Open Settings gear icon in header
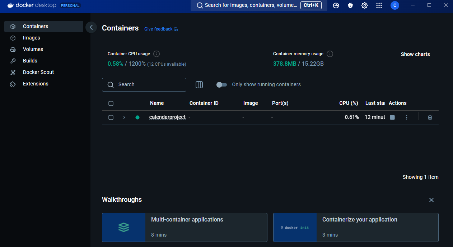This screenshot has width=453, height=247. click(x=365, y=5)
